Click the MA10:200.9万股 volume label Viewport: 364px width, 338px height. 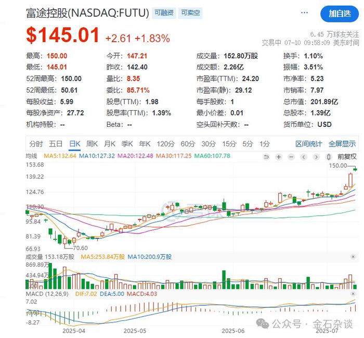pyautogui.click(x=150, y=257)
